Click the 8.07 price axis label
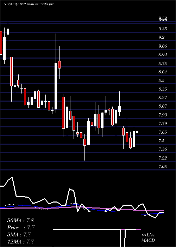The image size is (176, 247). (x=163, y=106)
